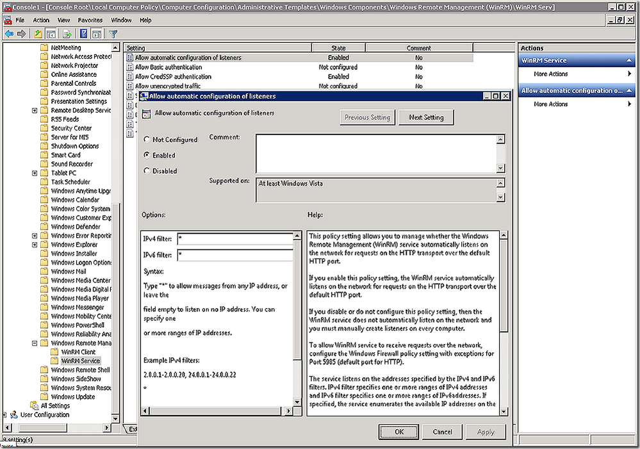Click the Task Scheduler folder icon
The image size is (640, 449).
(44, 182)
